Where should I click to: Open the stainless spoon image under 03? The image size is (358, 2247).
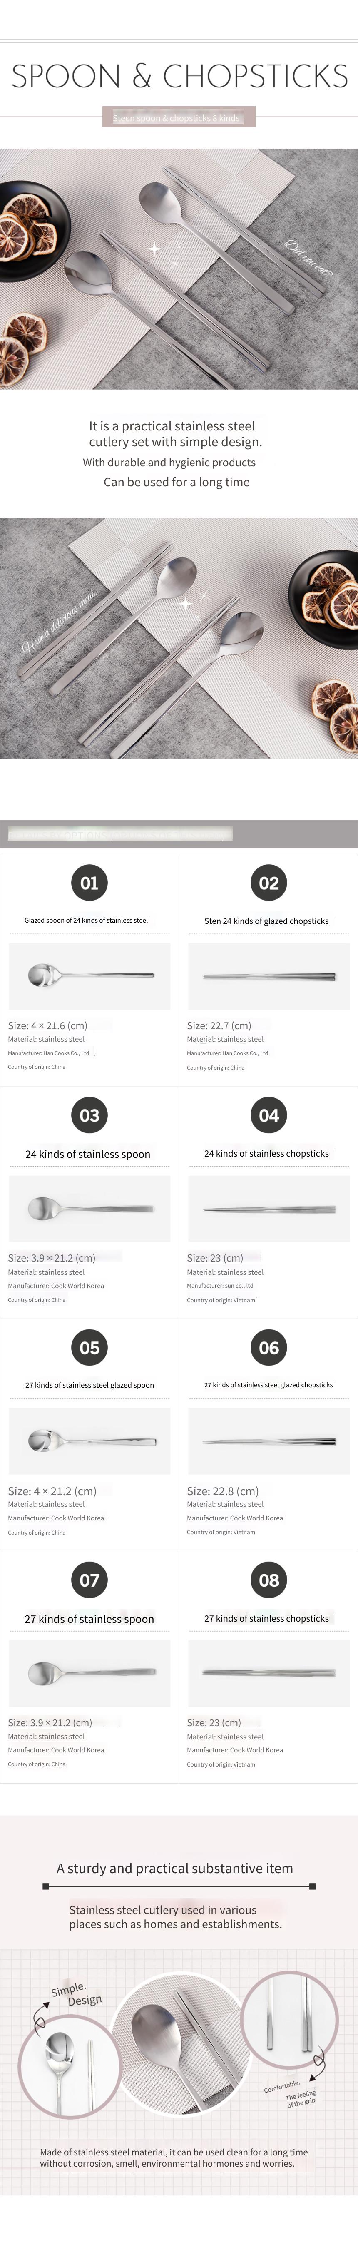coord(89,1208)
